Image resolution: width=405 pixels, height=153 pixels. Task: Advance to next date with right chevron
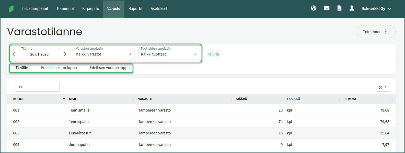(x=65, y=54)
